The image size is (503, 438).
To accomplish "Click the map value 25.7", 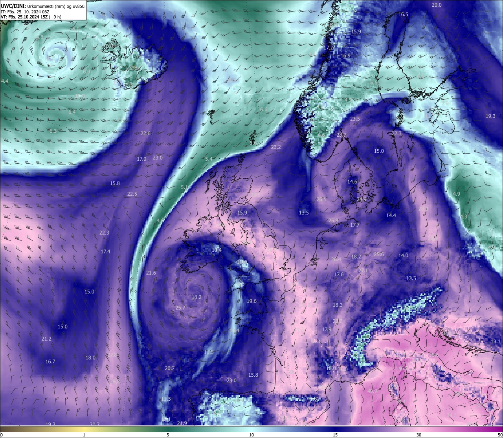I will tap(180, 308).
